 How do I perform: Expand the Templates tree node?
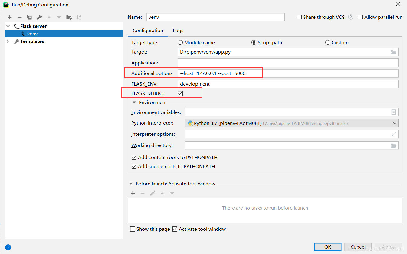(8, 41)
